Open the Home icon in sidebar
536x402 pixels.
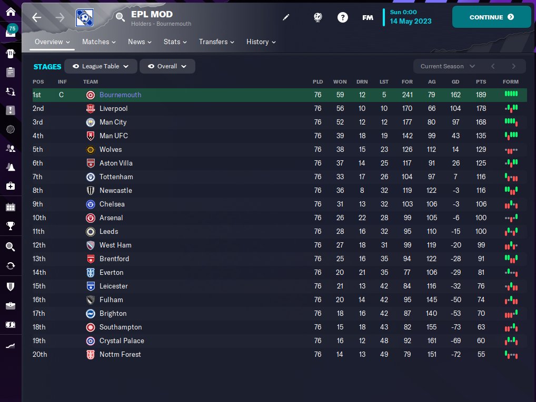tap(11, 12)
